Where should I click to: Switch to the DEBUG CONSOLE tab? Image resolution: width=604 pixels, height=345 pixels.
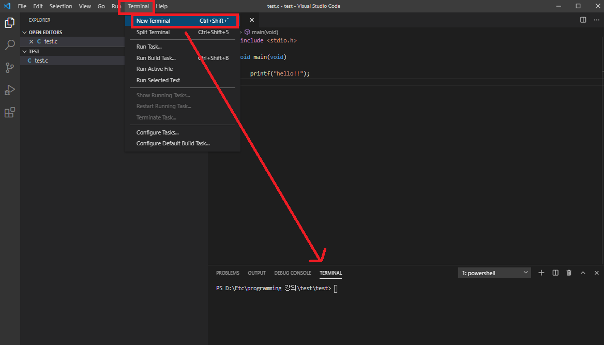[292, 273]
